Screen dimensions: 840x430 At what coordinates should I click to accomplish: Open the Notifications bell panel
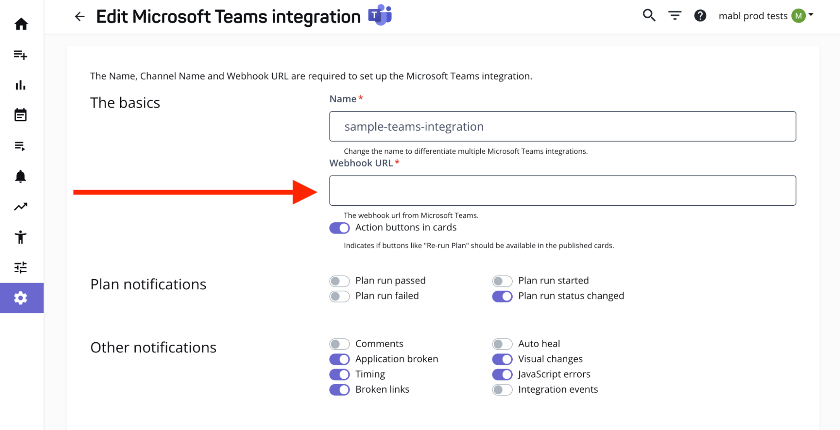point(21,176)
